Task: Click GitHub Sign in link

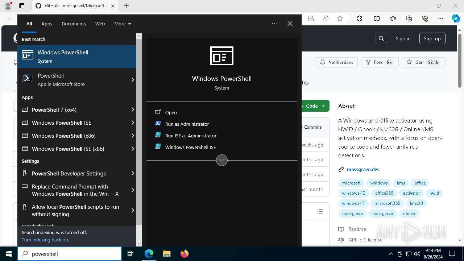Action: (403, 38)
